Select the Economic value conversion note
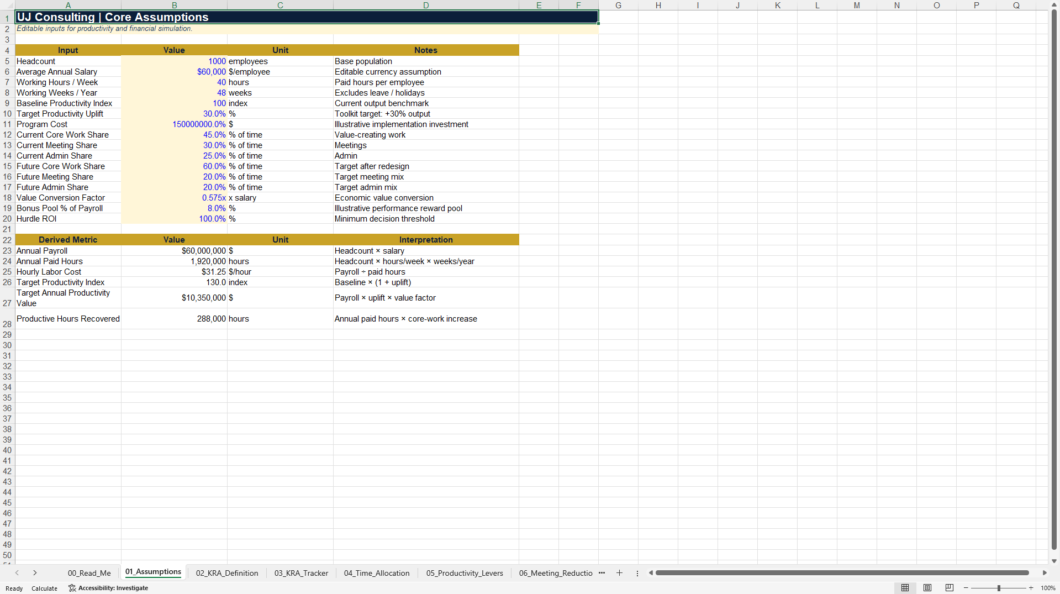Screen dimensions: 1060x594 [x=426, y=198]
